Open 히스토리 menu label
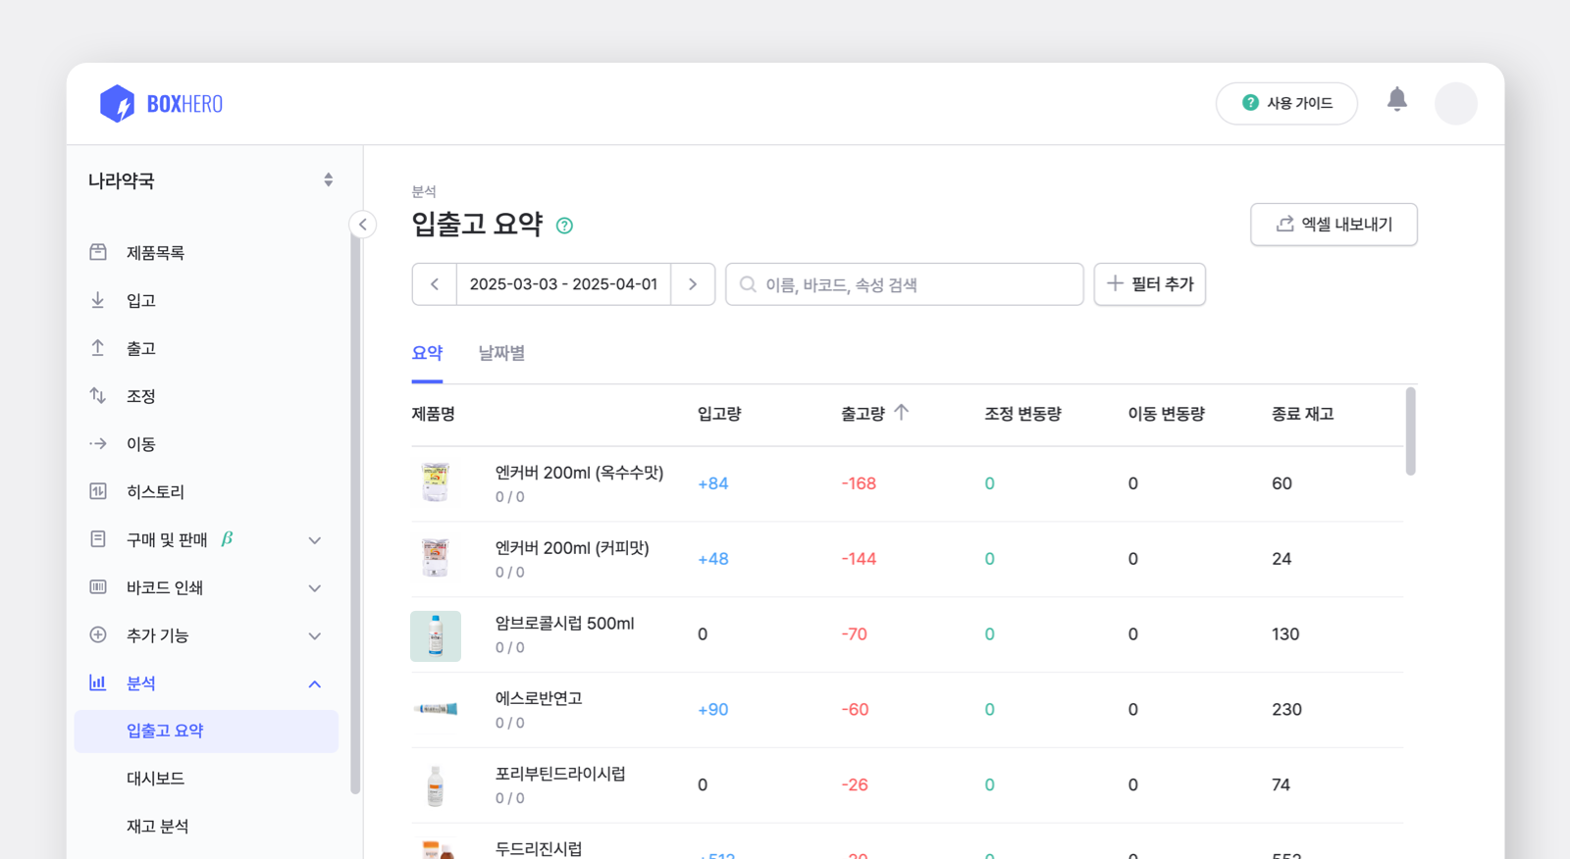The image size is (1570, 859). 155,492
